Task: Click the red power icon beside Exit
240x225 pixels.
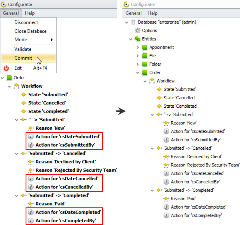Action: tap(6, 68)
